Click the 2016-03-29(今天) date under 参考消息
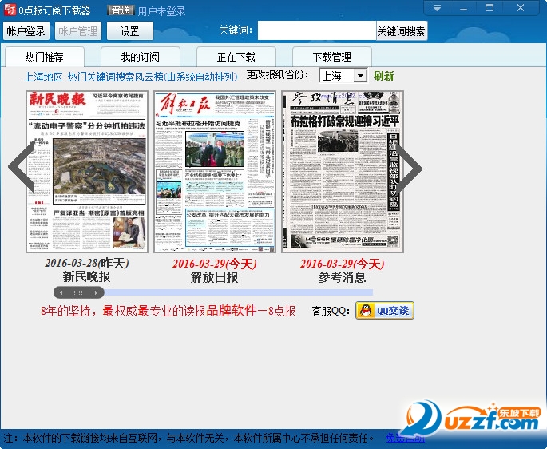 pos(343,264)
